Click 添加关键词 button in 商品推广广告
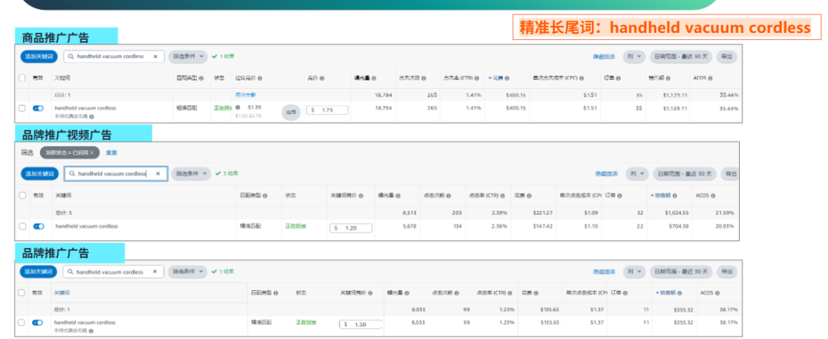The height and width of the screenshot is (339, 828). [x=38, y=57]
